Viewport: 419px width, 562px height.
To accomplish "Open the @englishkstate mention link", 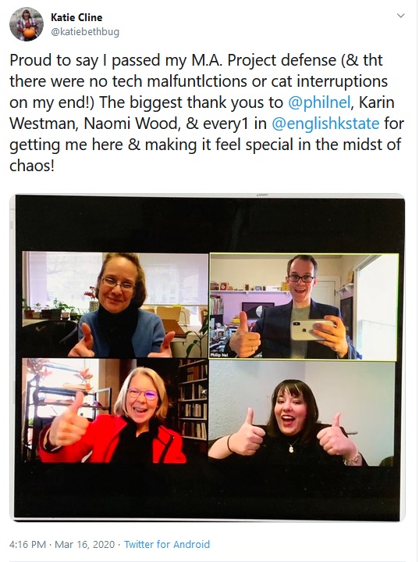I will 325,123.
